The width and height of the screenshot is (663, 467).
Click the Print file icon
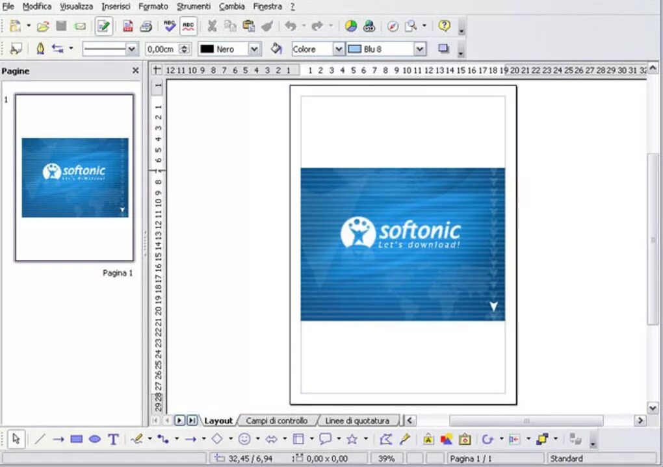coord(146,26)
